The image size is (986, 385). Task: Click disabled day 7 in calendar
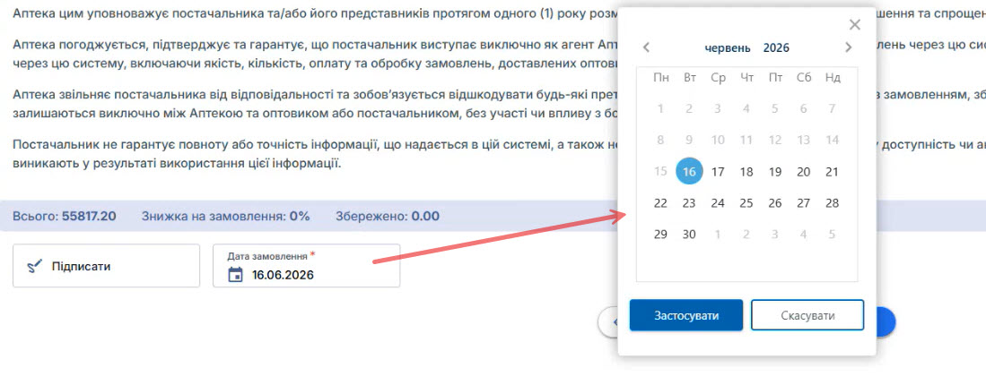coord(833,109)
